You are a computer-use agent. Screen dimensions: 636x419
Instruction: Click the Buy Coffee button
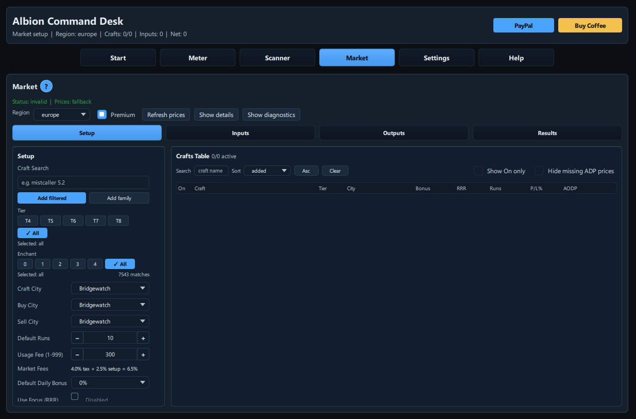coord(590,25)
